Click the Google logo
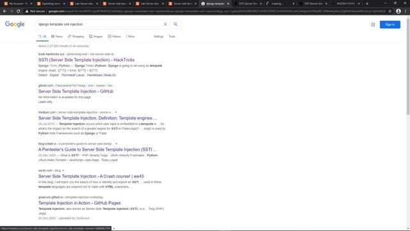 (x=15, y=24)
